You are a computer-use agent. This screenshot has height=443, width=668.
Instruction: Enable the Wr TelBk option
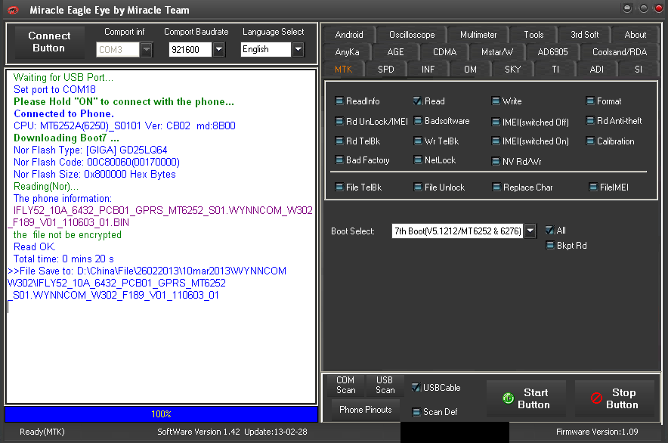418,141
